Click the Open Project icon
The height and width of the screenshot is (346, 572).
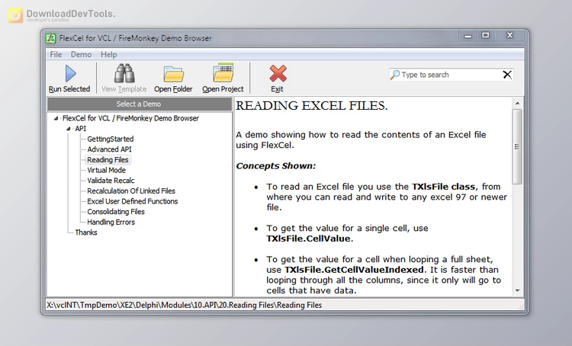click(x=223, y=72)
